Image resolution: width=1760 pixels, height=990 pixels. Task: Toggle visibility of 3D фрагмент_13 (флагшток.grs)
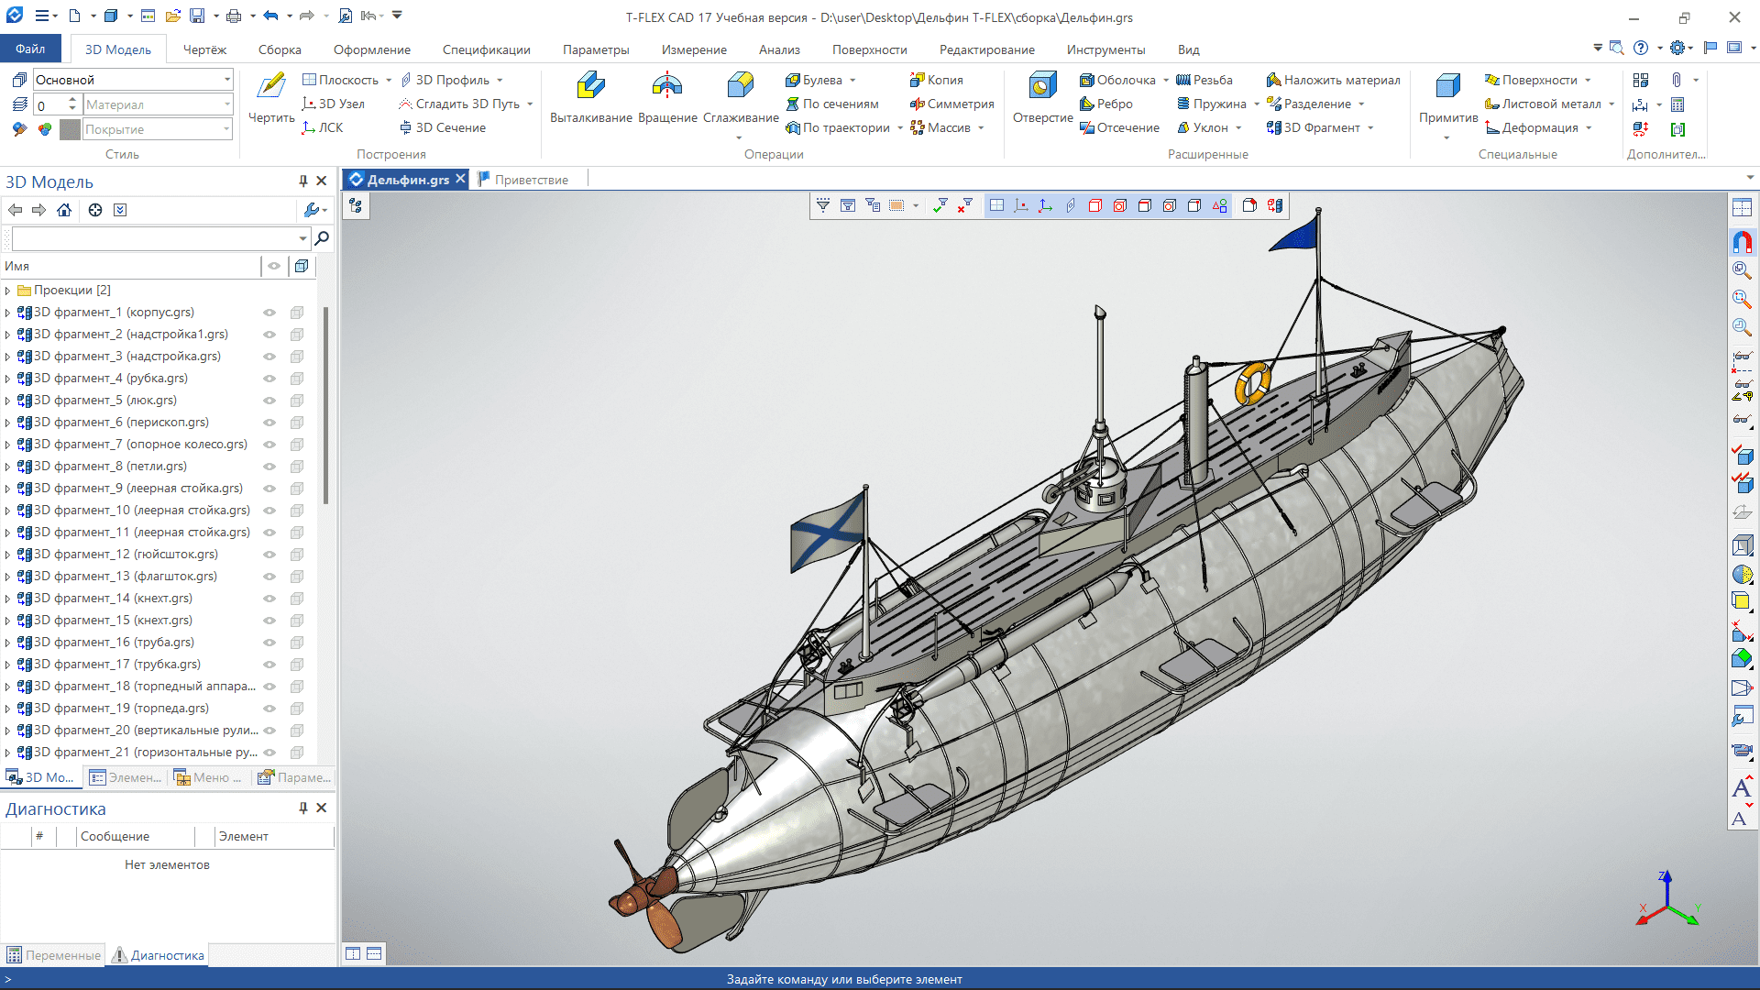[269, 577]
